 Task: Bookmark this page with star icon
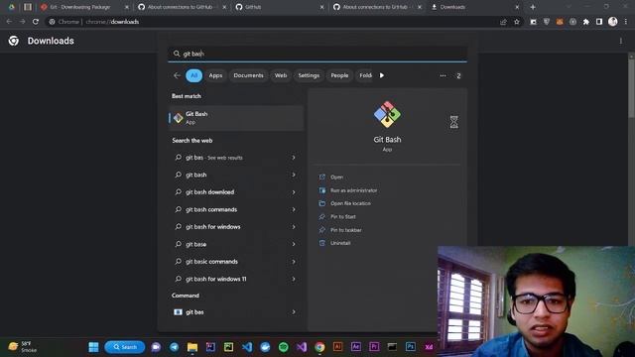pyautogui.click(x=517, y=22)
